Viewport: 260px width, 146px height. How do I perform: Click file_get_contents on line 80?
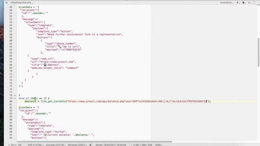point(53,101)
